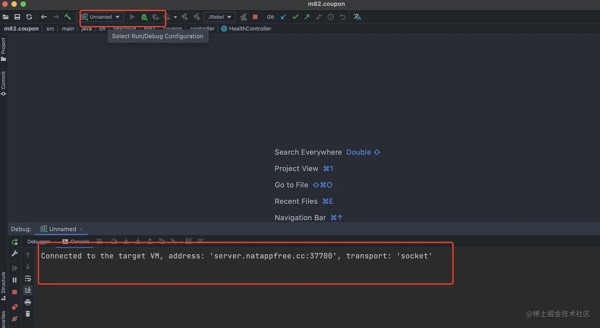
Task: Open the Unnamed run configuration dropdown
Action: [x=101, y=17]
